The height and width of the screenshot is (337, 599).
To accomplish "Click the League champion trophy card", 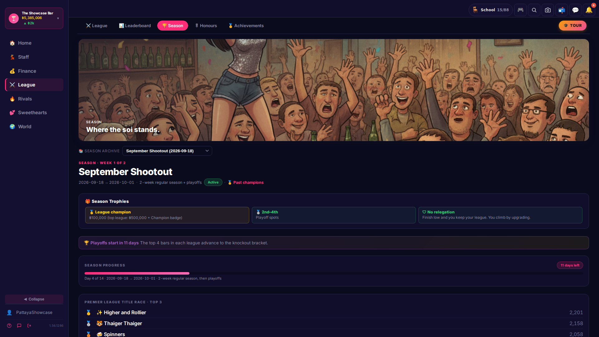I will [167, 215].
